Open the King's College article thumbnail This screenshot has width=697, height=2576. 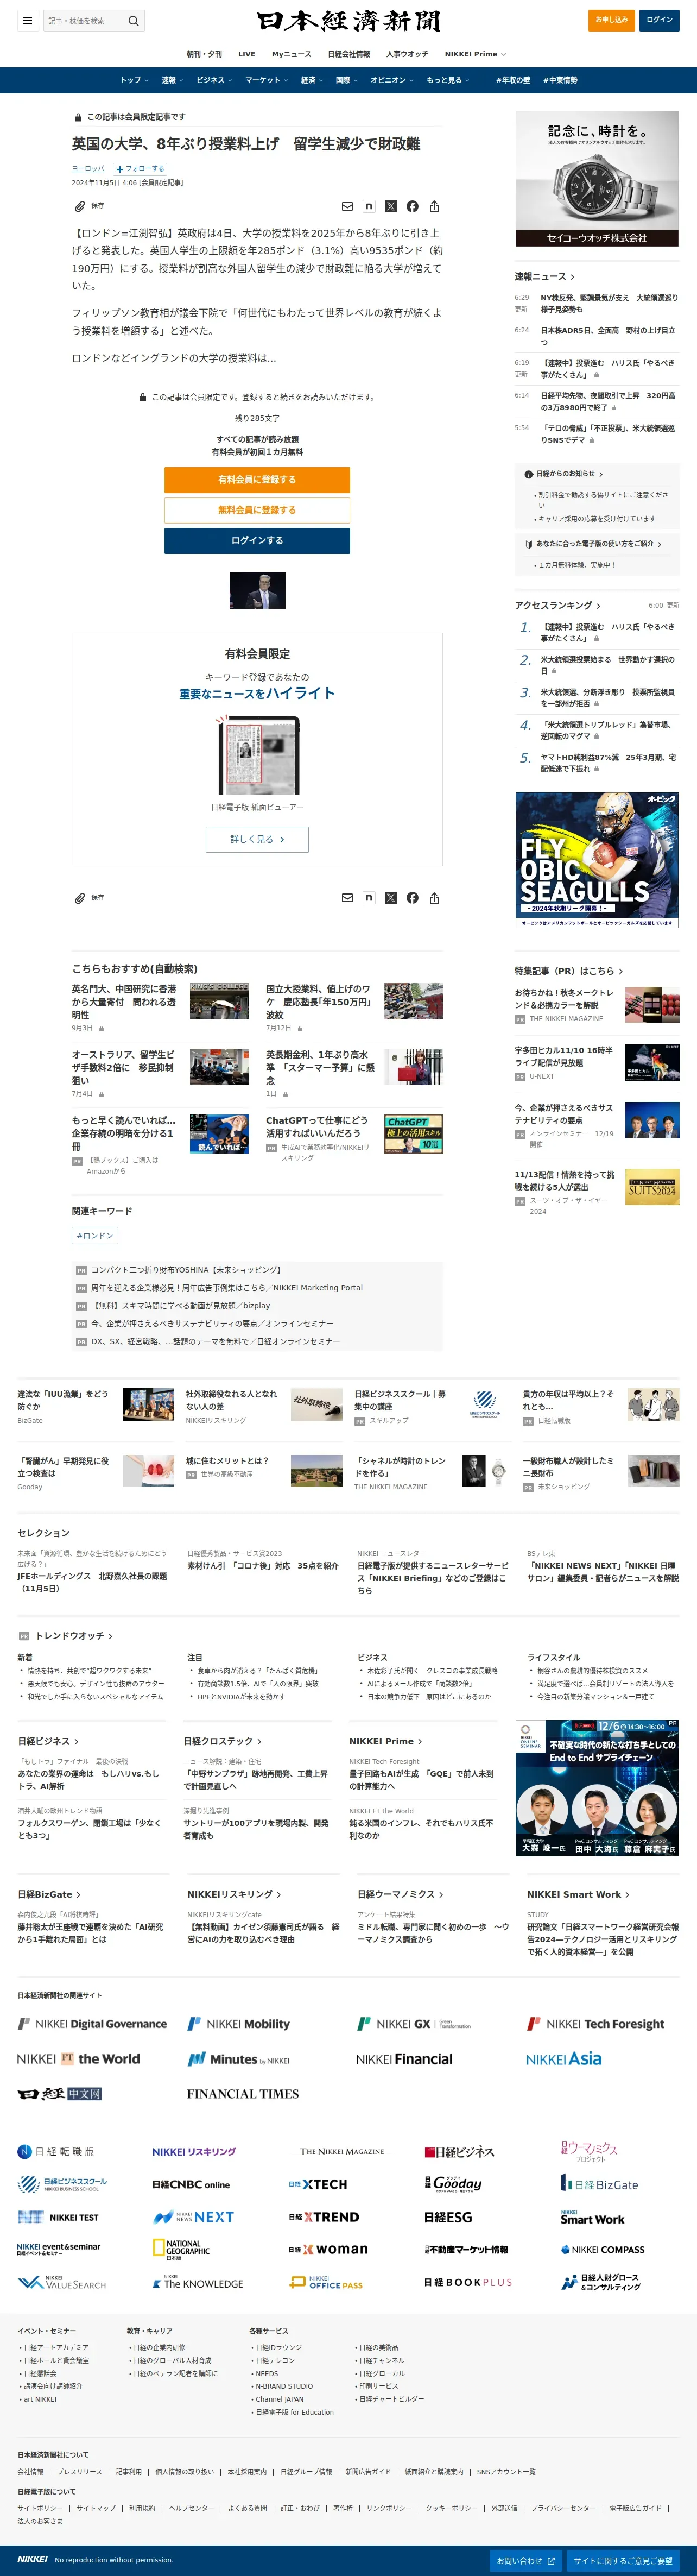[x=219, y=1001]
